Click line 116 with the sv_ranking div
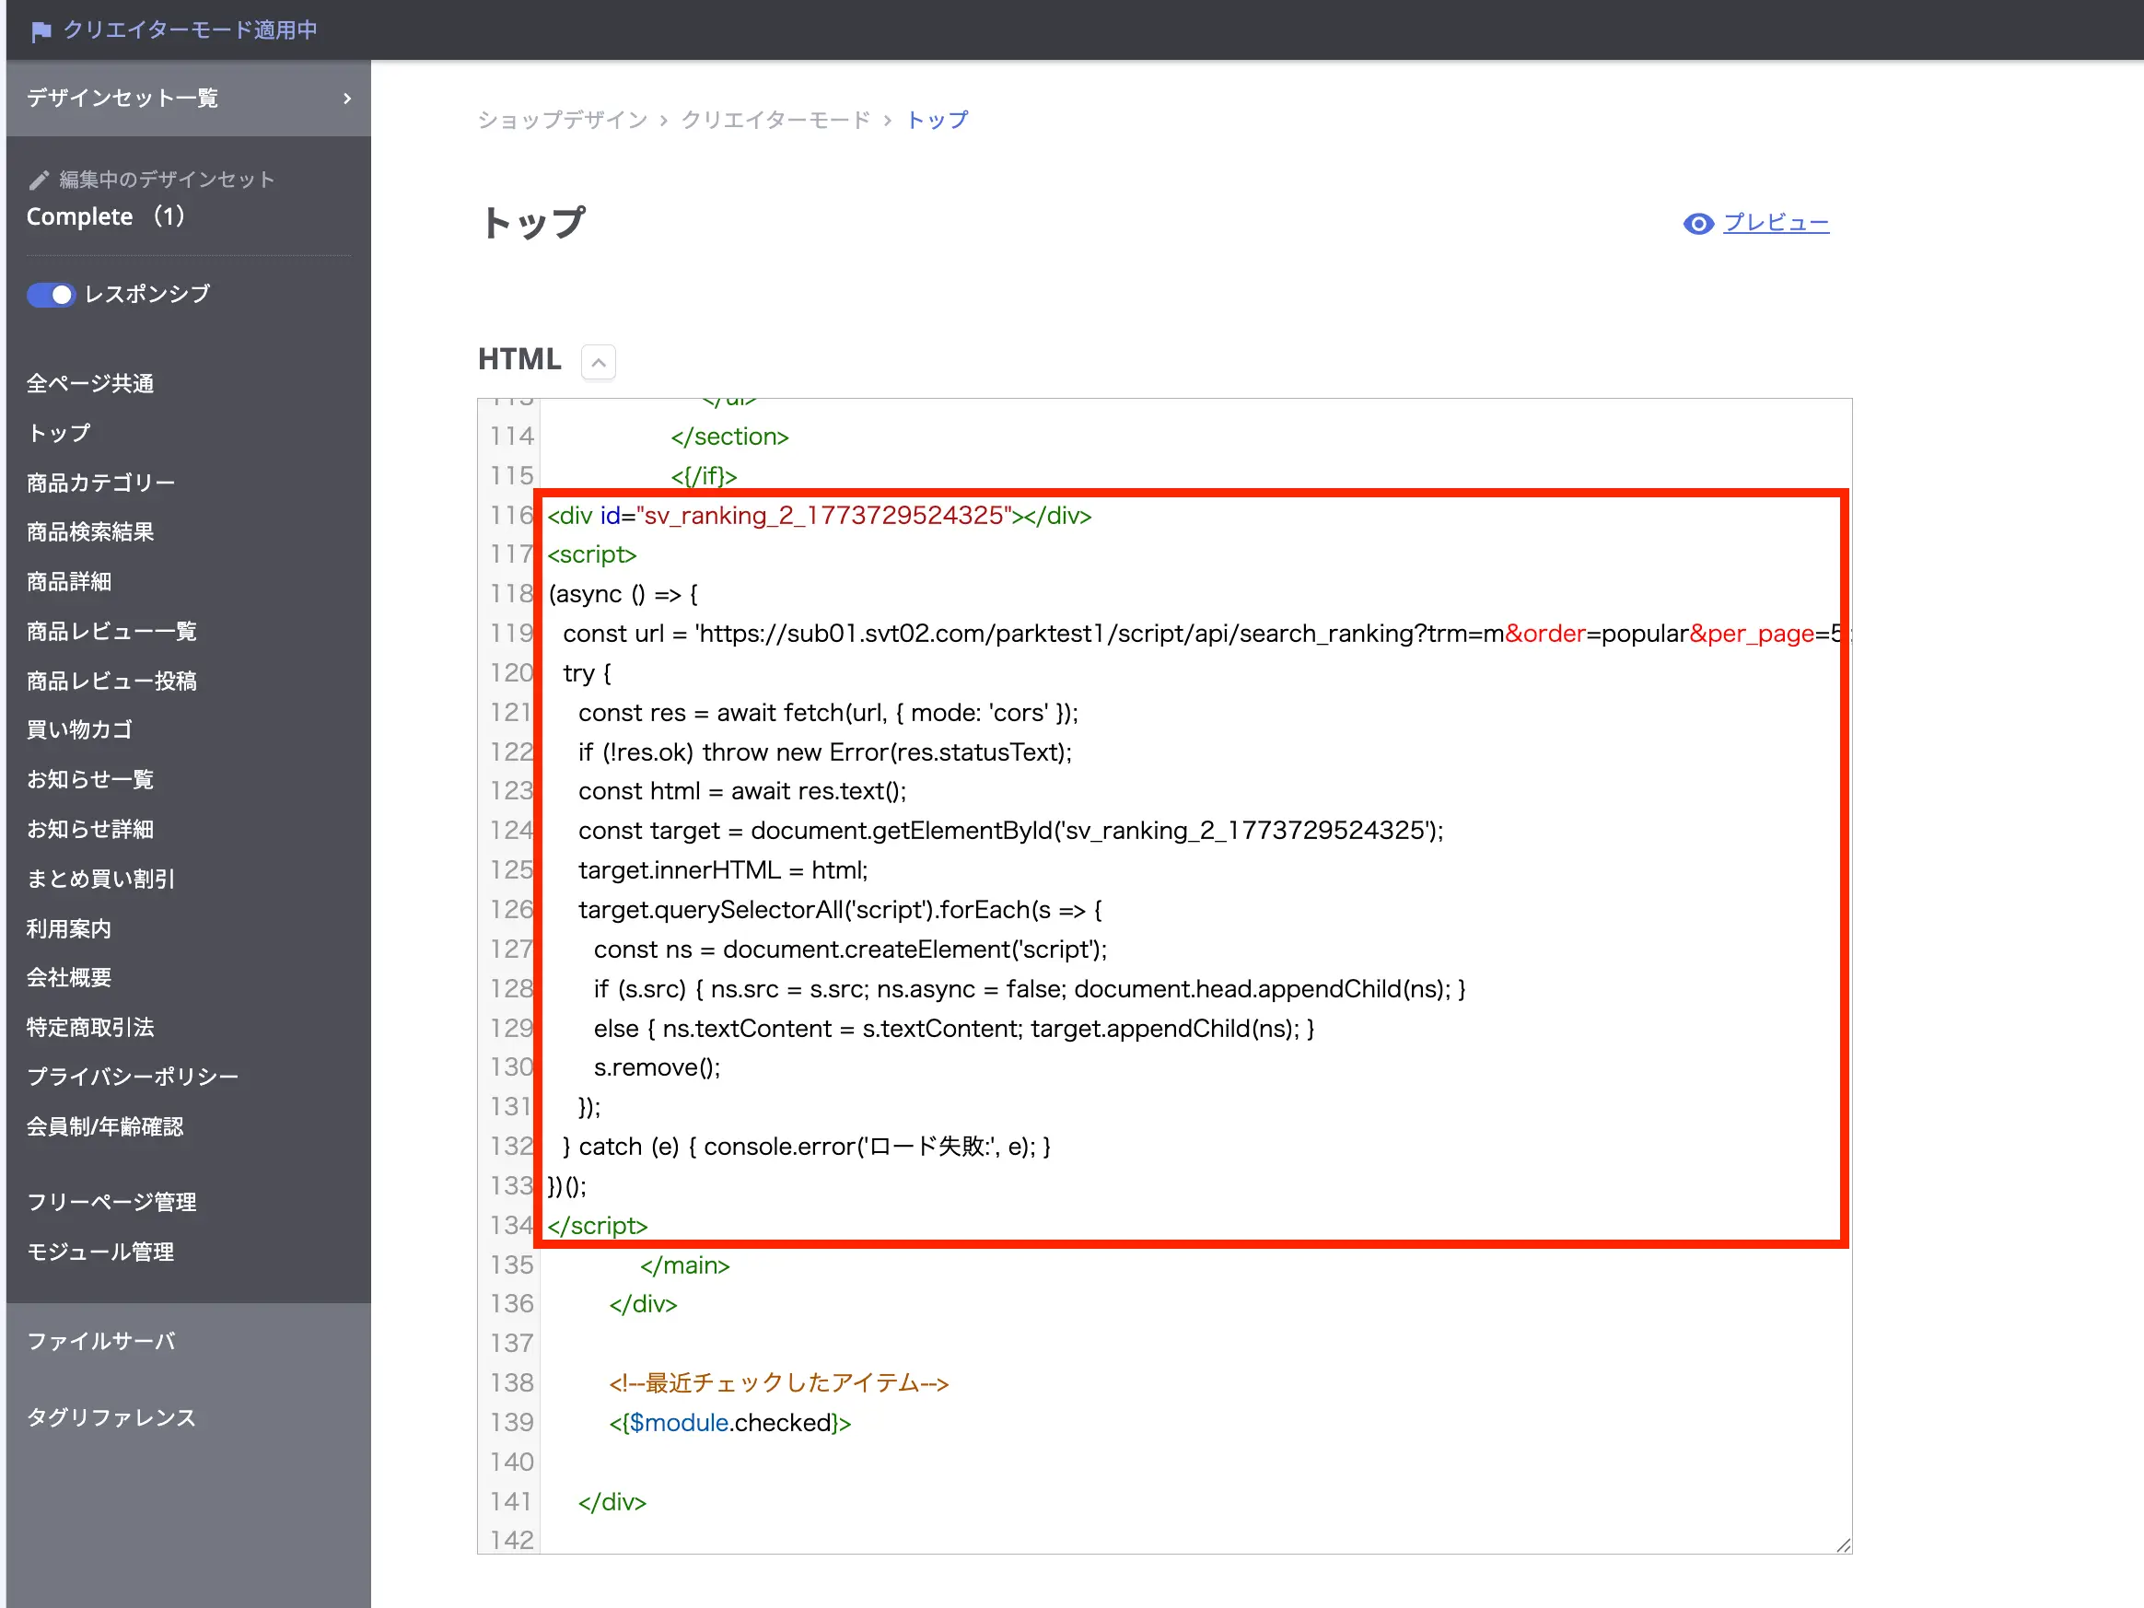This screenshot has width=2144, height=1608. coord(819,516)
